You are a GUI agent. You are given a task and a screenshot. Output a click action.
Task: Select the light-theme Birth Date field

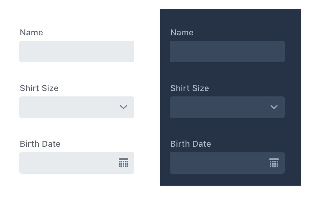77,163
